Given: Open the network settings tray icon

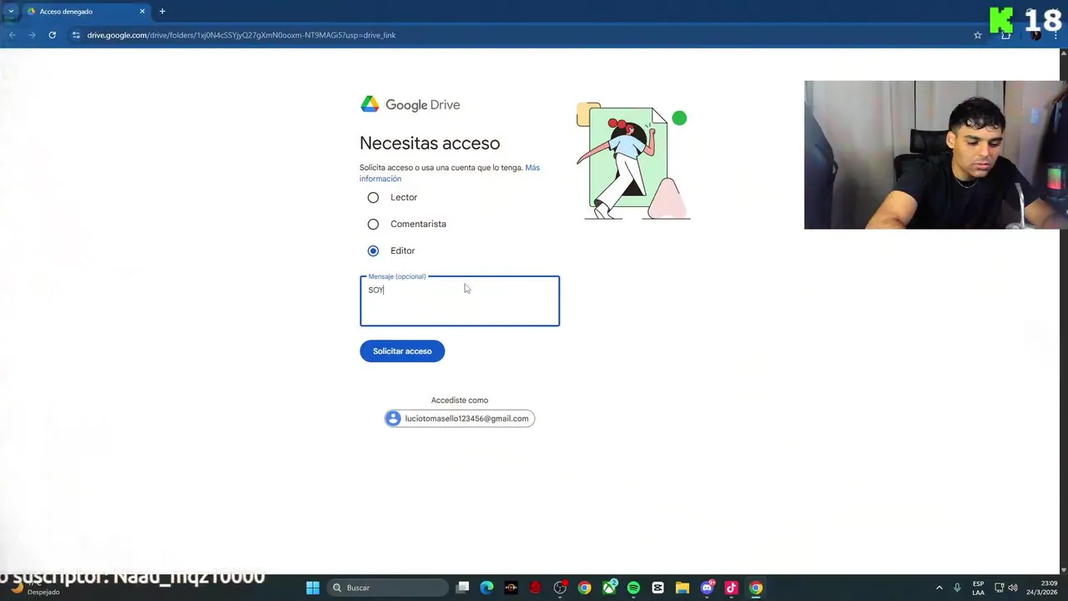Looking at the screenshot, I should 1000,588.
